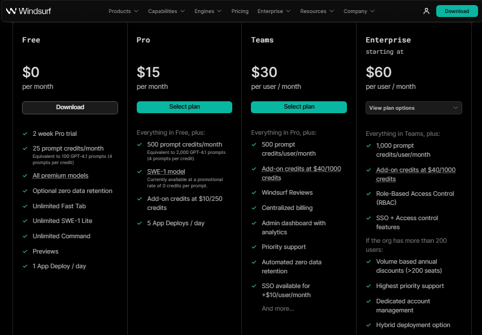Click the checkmark next to Windsurf Reviews
The width and height of the screenshot is (482, 335).
pos(254,192)
